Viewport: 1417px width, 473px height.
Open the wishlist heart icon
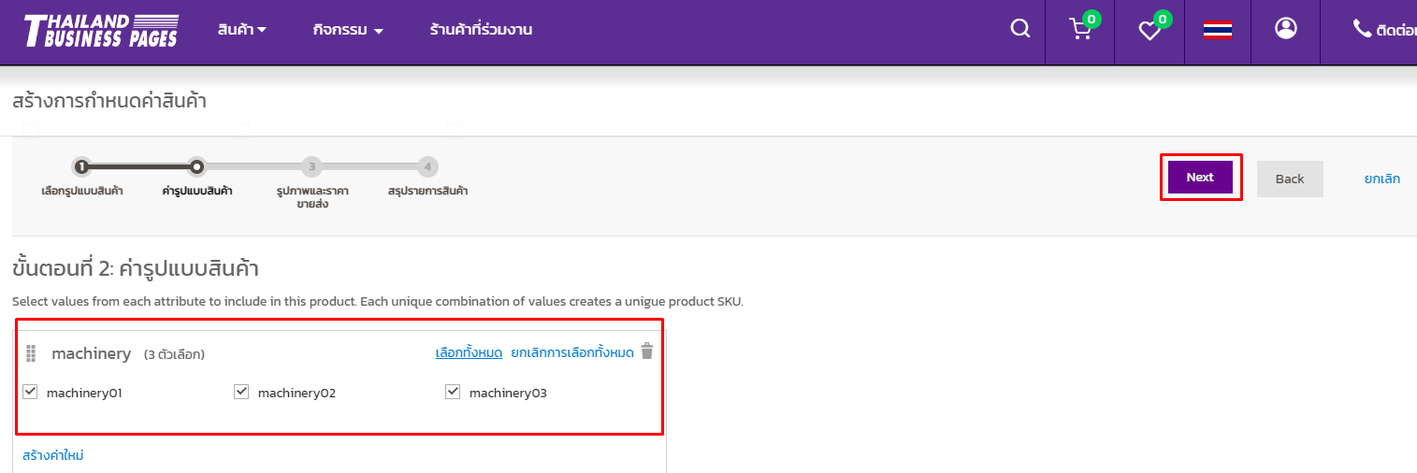[1149, 31]
